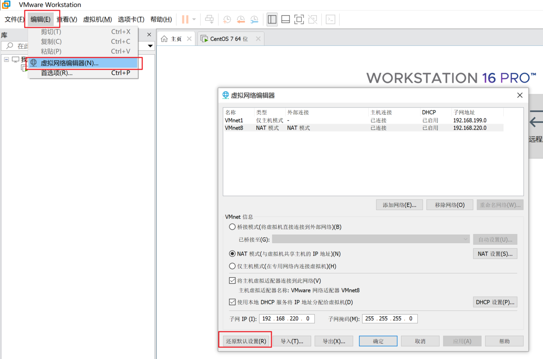This screenshot has height=359, width=543.
Task: Click the 子网地址 column header
Action: coord(477,112)
